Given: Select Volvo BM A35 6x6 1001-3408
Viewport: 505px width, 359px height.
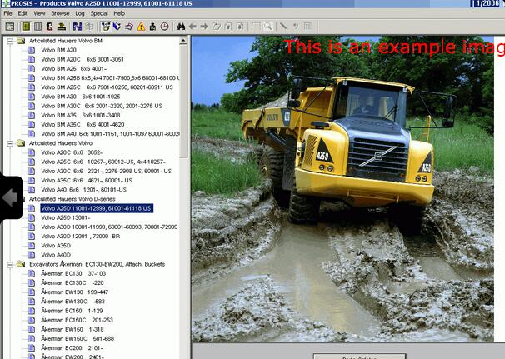Looking at the screenshot, I should [81, 115].
